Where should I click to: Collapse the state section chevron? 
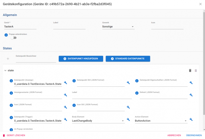[5, 71]
